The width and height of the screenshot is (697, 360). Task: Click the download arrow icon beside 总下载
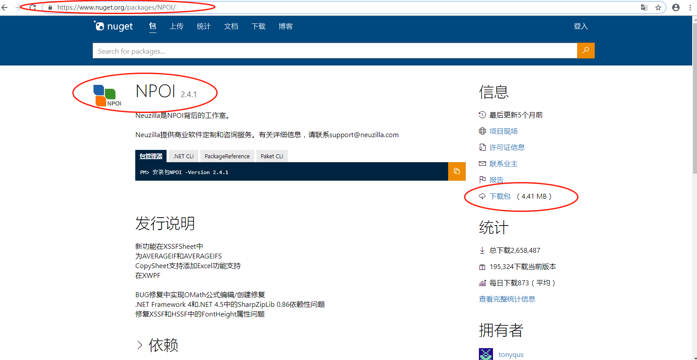pos(482,250)
